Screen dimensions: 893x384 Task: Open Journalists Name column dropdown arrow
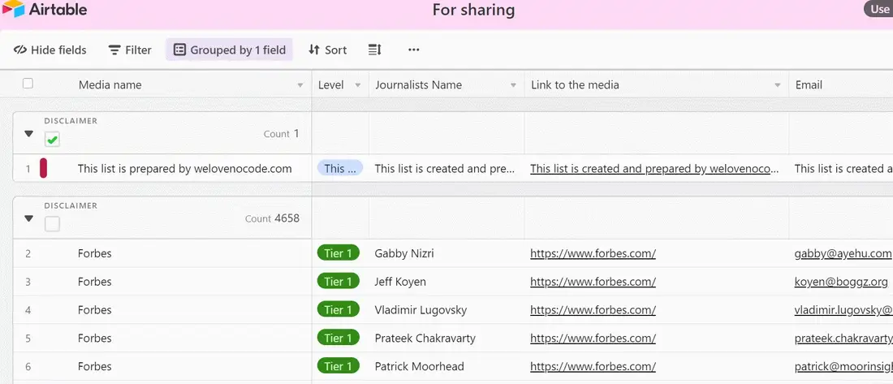click(x=513, y=85)
